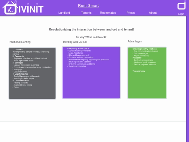This screenshot has height=142, width=189.
Task: Open the Landlord menu item
Action: pos(64,13)
